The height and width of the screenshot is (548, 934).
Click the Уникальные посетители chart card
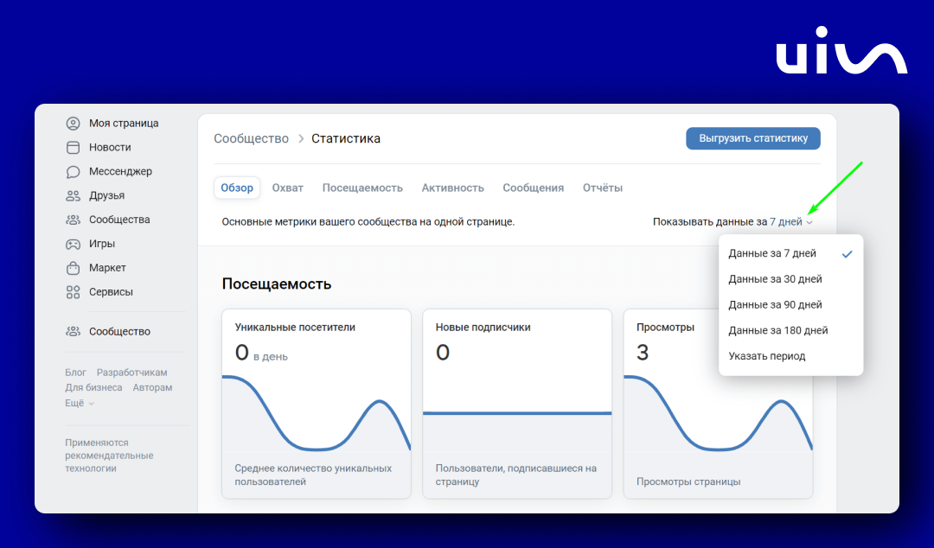[317, 404]
